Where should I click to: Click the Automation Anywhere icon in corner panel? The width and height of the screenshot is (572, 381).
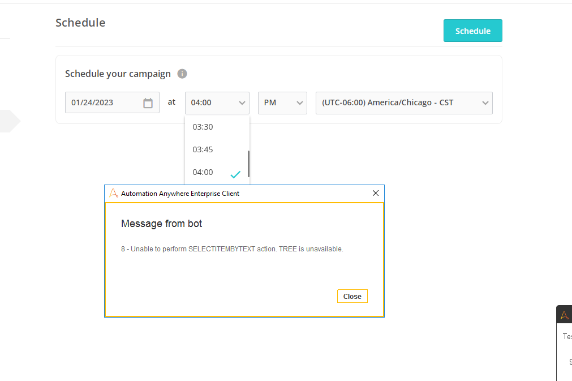coord(565,315)
